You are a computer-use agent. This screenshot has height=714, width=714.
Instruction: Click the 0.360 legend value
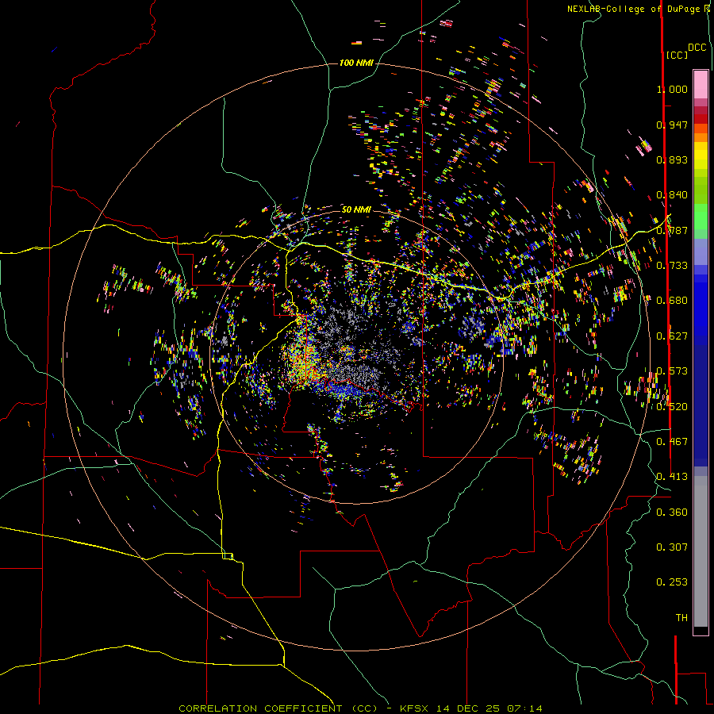click(x=672, y=512)
